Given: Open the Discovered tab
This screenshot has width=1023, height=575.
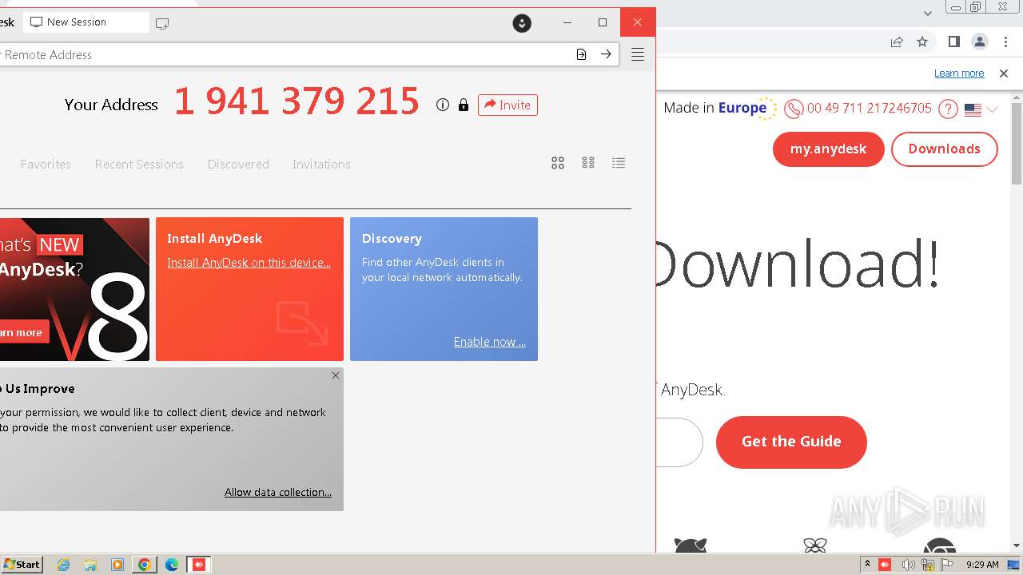Looking at the screenshot, I should click(238, 164).
